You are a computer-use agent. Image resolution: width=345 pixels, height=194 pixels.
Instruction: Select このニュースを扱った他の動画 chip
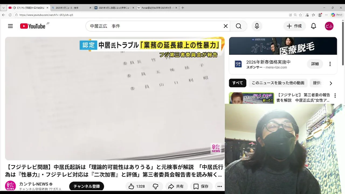click(x=278, y=83)
